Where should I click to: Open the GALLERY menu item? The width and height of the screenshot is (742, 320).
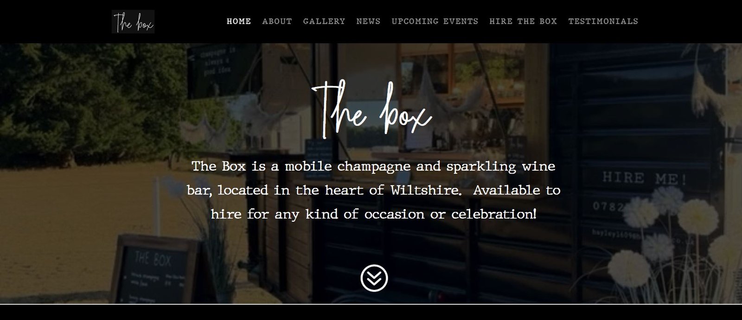click(324, 21)
